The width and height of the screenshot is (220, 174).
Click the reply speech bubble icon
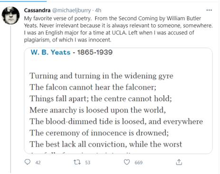(28, 162)
